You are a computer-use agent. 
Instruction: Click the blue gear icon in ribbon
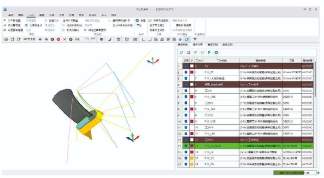137,20
